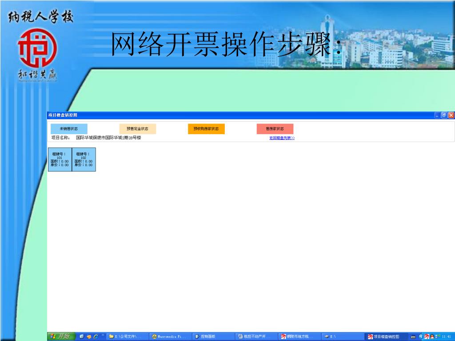Open the 开始 Start button
This screenshot has height=341, width=455.
pos(61,337)
